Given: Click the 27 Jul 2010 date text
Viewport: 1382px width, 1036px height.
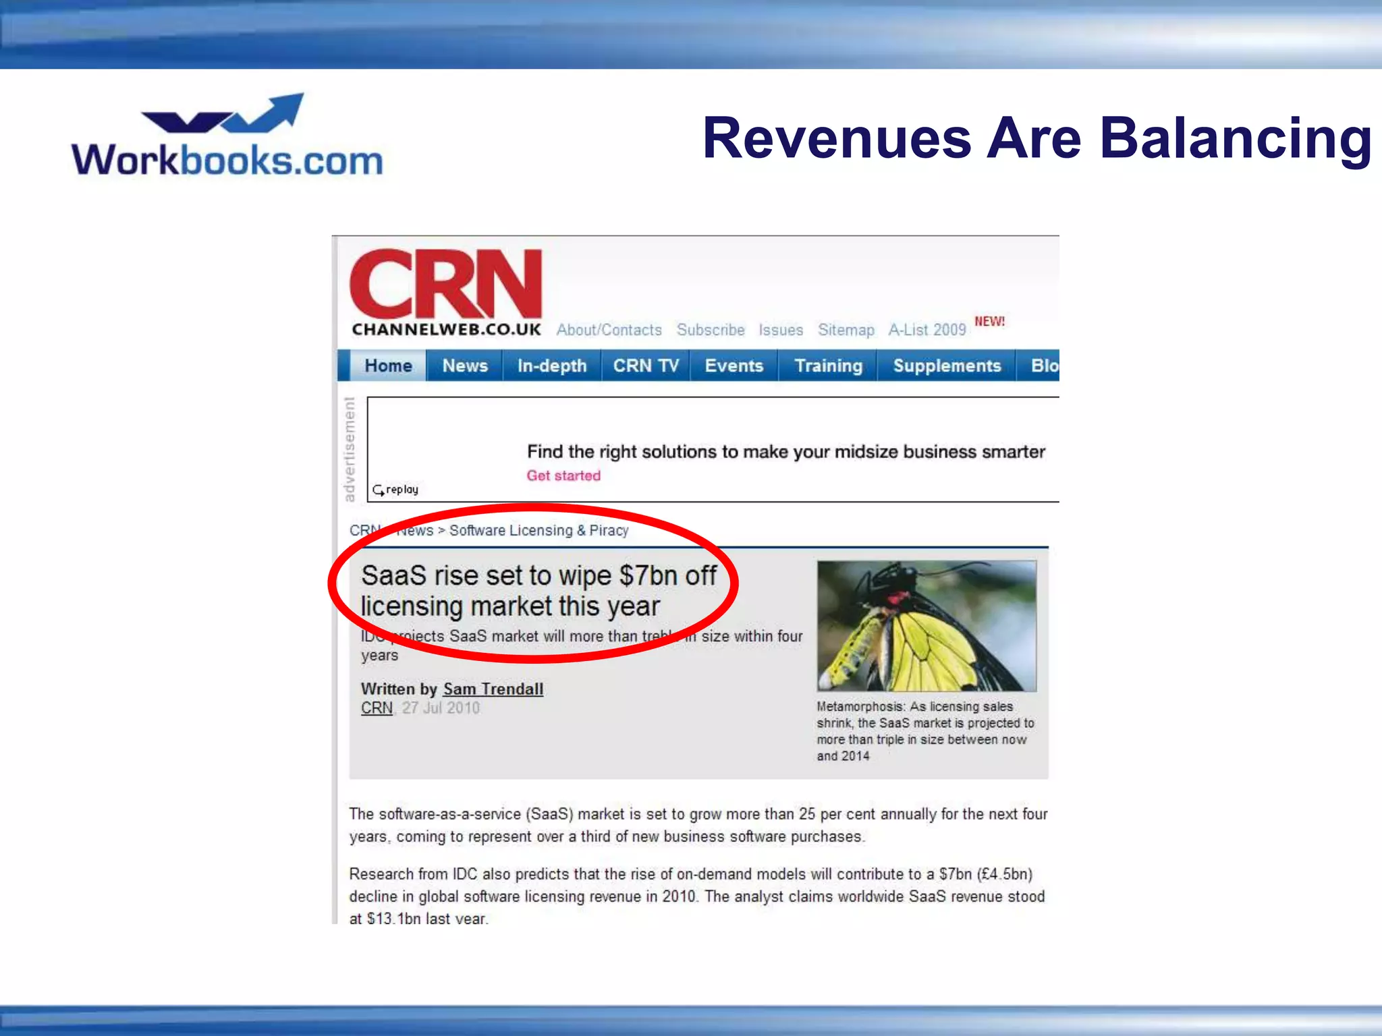Looking at the screenshot, I should click(441, 708).
